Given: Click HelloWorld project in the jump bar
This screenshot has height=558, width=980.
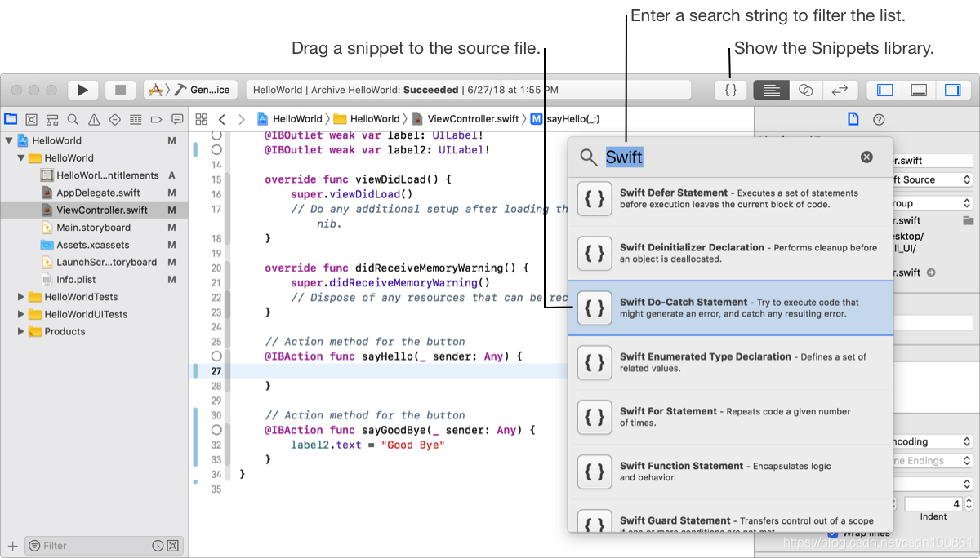Looking at the screenshot, I should click(291, 119).
